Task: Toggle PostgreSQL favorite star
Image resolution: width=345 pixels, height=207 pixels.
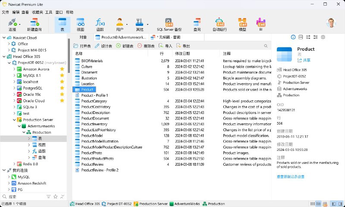Action: click(x=62, y=88)
